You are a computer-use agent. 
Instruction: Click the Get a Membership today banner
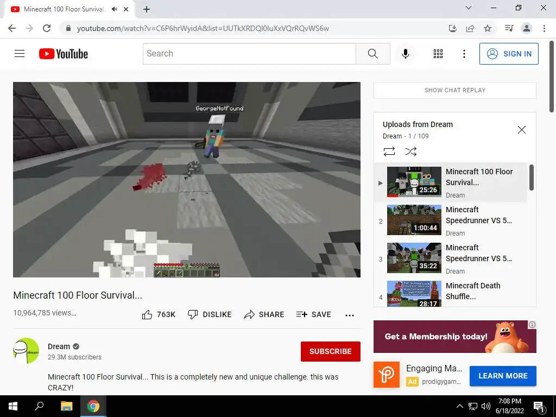click(454, 337)
